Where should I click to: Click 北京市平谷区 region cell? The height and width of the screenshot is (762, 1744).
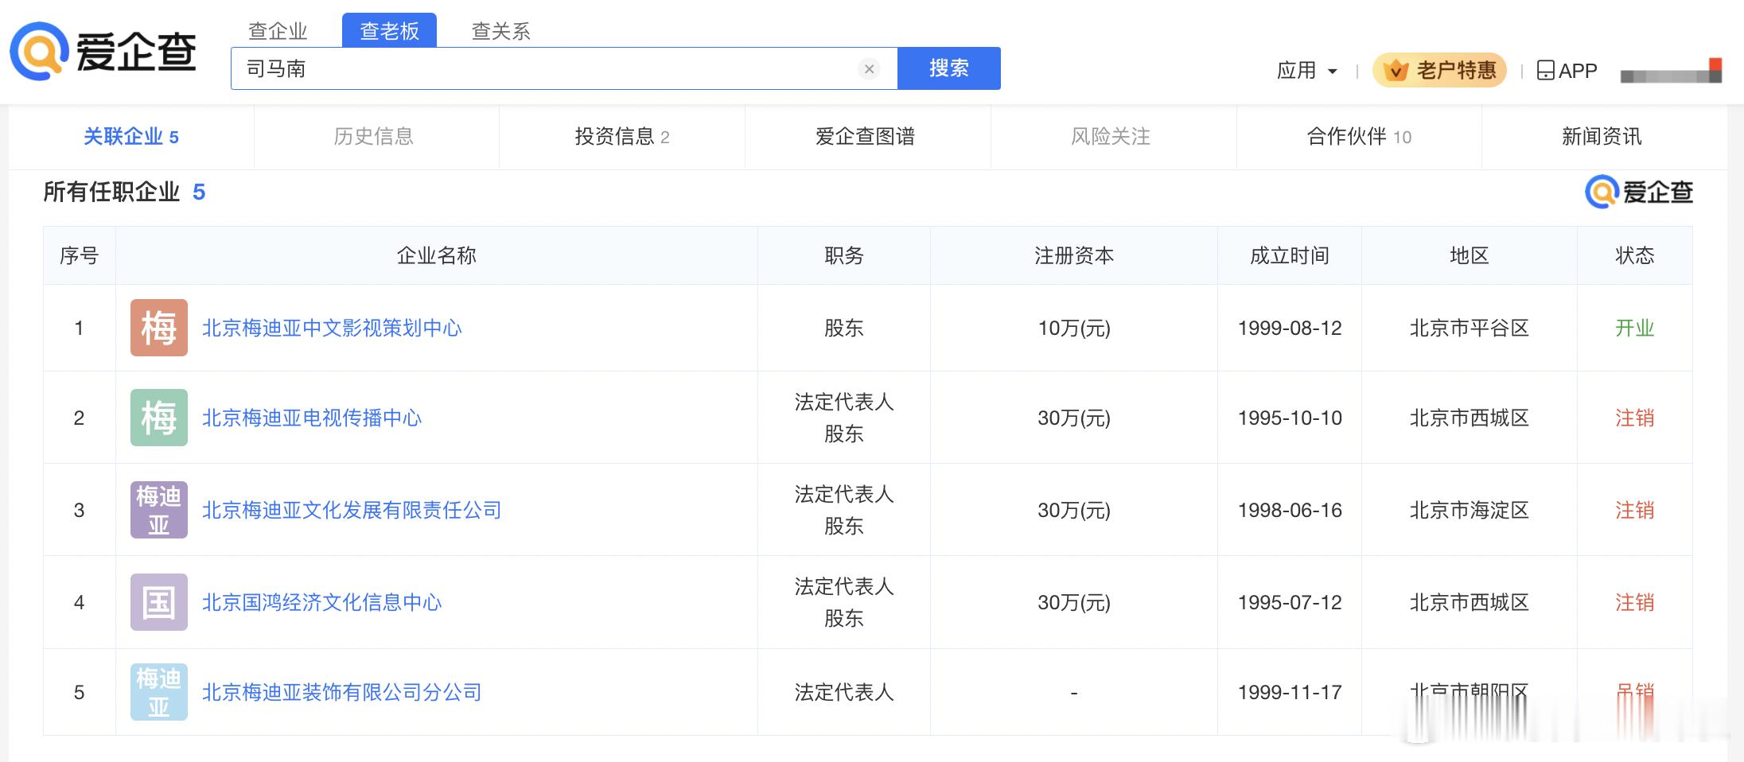tap(1470, 328)
